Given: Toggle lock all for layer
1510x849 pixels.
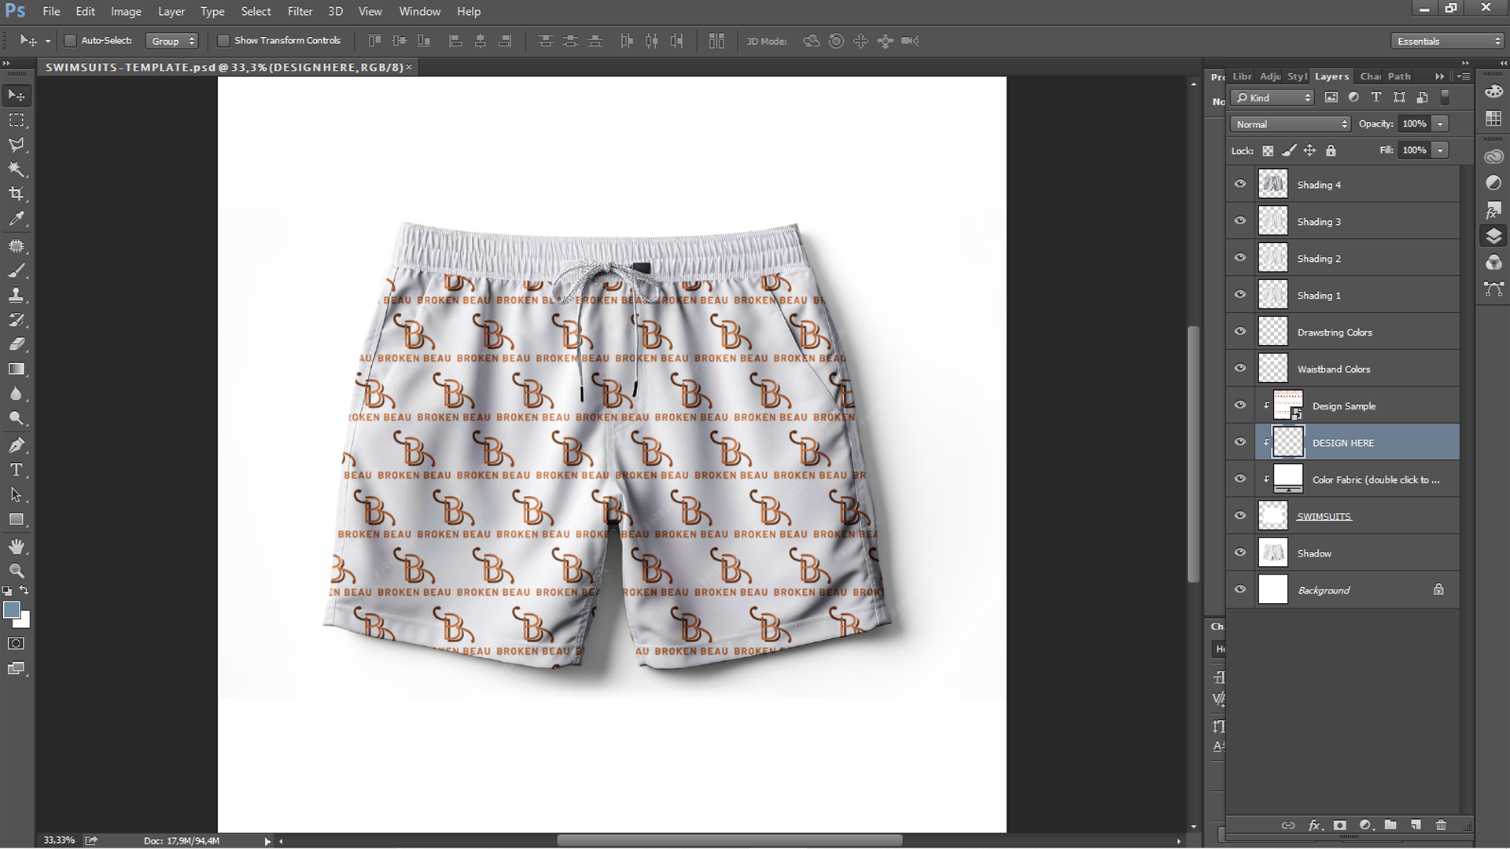Looking at the screenshot, I should (1331, 150).
